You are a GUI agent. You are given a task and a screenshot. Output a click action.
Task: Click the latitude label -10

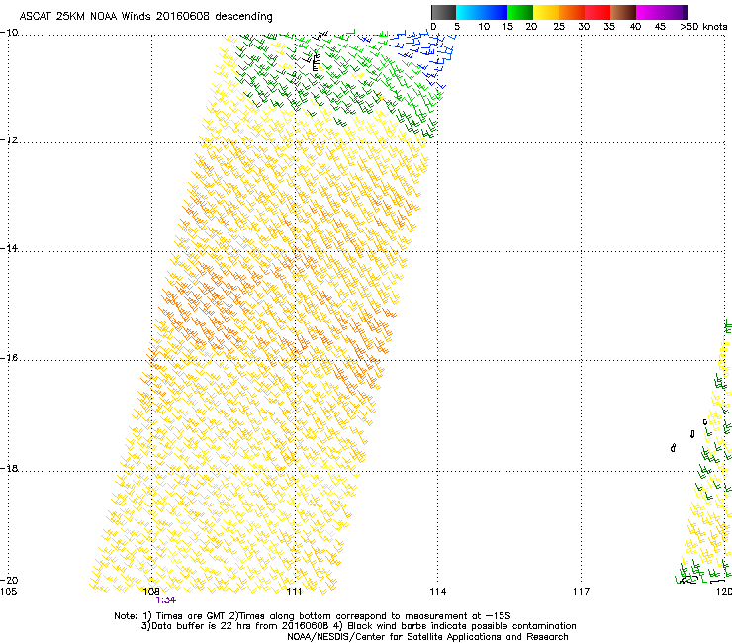tap(9, 33)
